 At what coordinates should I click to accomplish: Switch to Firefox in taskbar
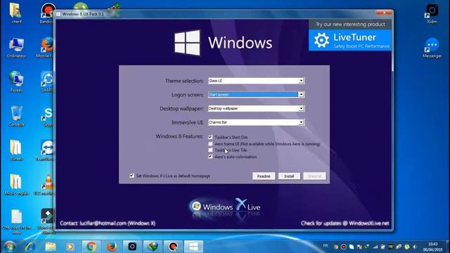tap(112, 247)
